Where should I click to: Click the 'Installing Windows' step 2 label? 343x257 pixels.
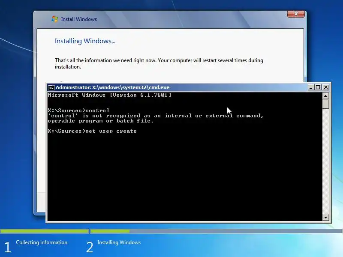click(x=119, y=242)
